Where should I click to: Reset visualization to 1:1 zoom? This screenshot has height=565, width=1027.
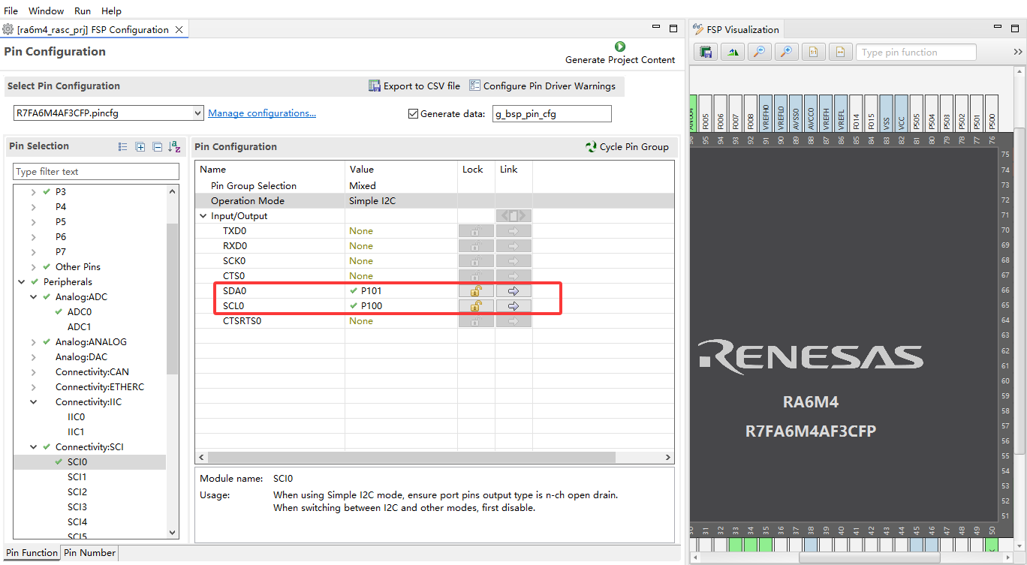[x=813, y=52]
